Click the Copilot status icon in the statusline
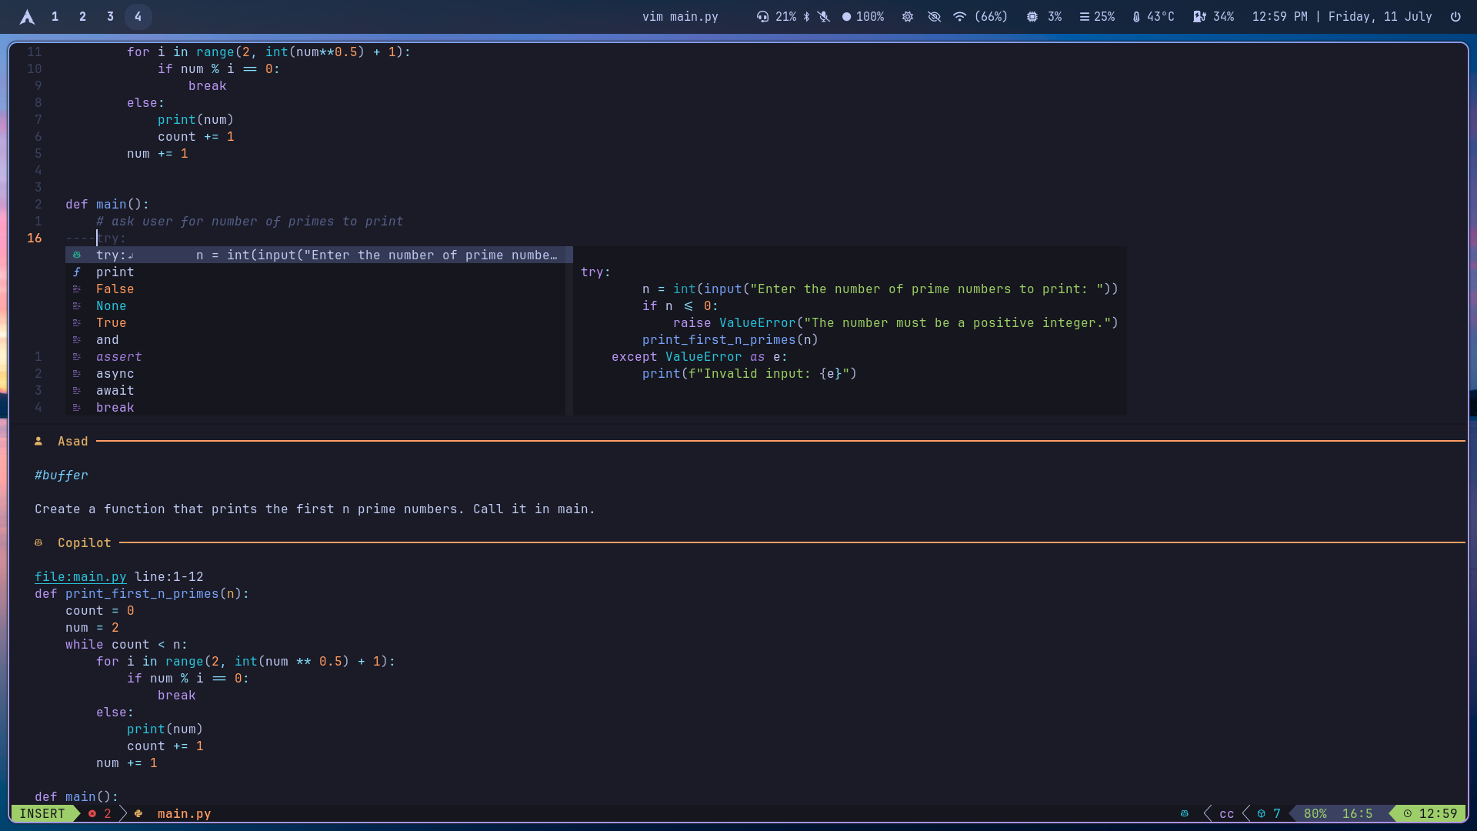This screenshot has height=831, width=1477. (1185, 813)
